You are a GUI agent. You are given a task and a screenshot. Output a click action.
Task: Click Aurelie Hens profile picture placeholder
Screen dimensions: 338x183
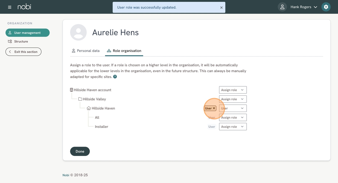pyautogui.click(x=78, y=33)
